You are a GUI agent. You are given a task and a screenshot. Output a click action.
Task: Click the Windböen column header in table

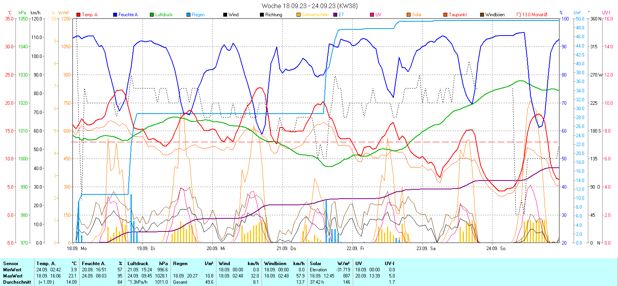275,264
